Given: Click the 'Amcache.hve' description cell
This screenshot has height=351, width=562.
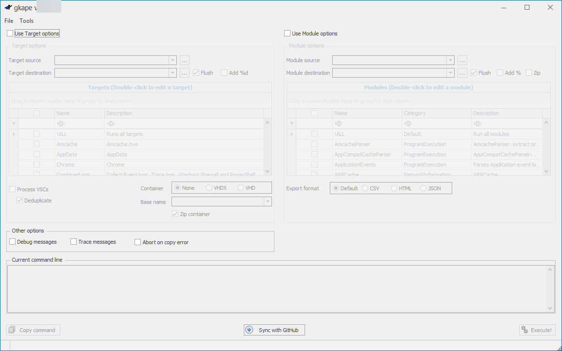Looking at the screenshot, I should (x=184, y=144).
